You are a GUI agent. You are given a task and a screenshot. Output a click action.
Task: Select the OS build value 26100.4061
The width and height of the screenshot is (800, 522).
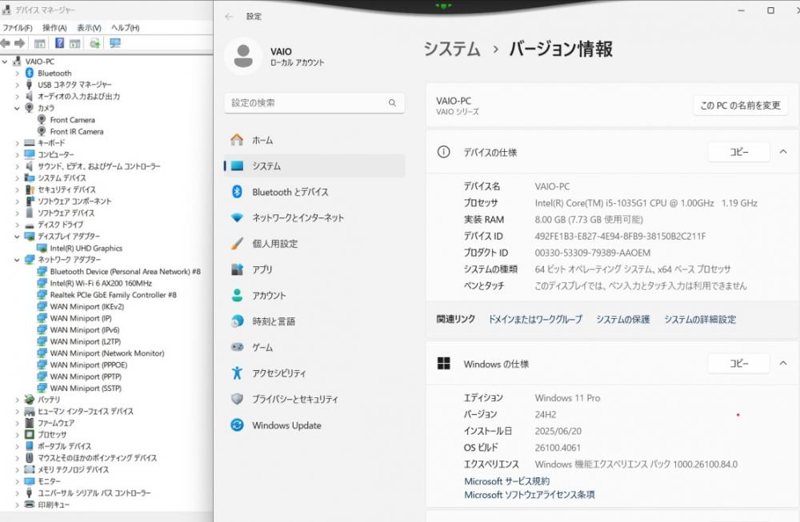point(558,448)
